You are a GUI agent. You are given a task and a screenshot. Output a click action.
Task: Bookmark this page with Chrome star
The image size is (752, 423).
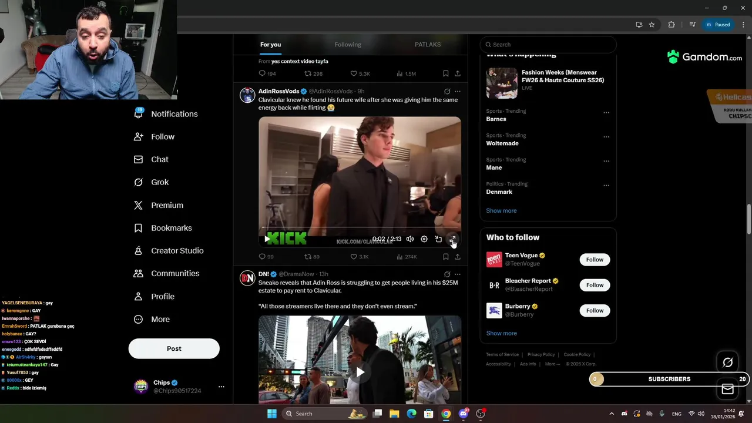click(x=652, y=25)
